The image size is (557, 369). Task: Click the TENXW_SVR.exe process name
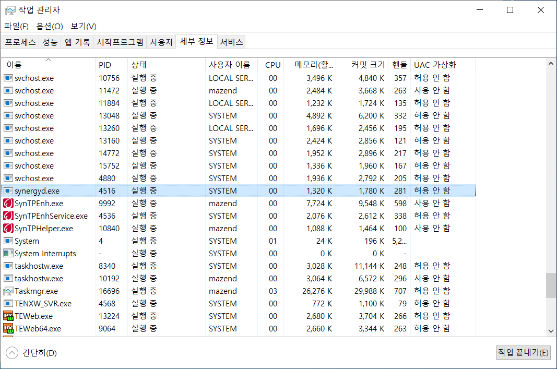point(43,304)
